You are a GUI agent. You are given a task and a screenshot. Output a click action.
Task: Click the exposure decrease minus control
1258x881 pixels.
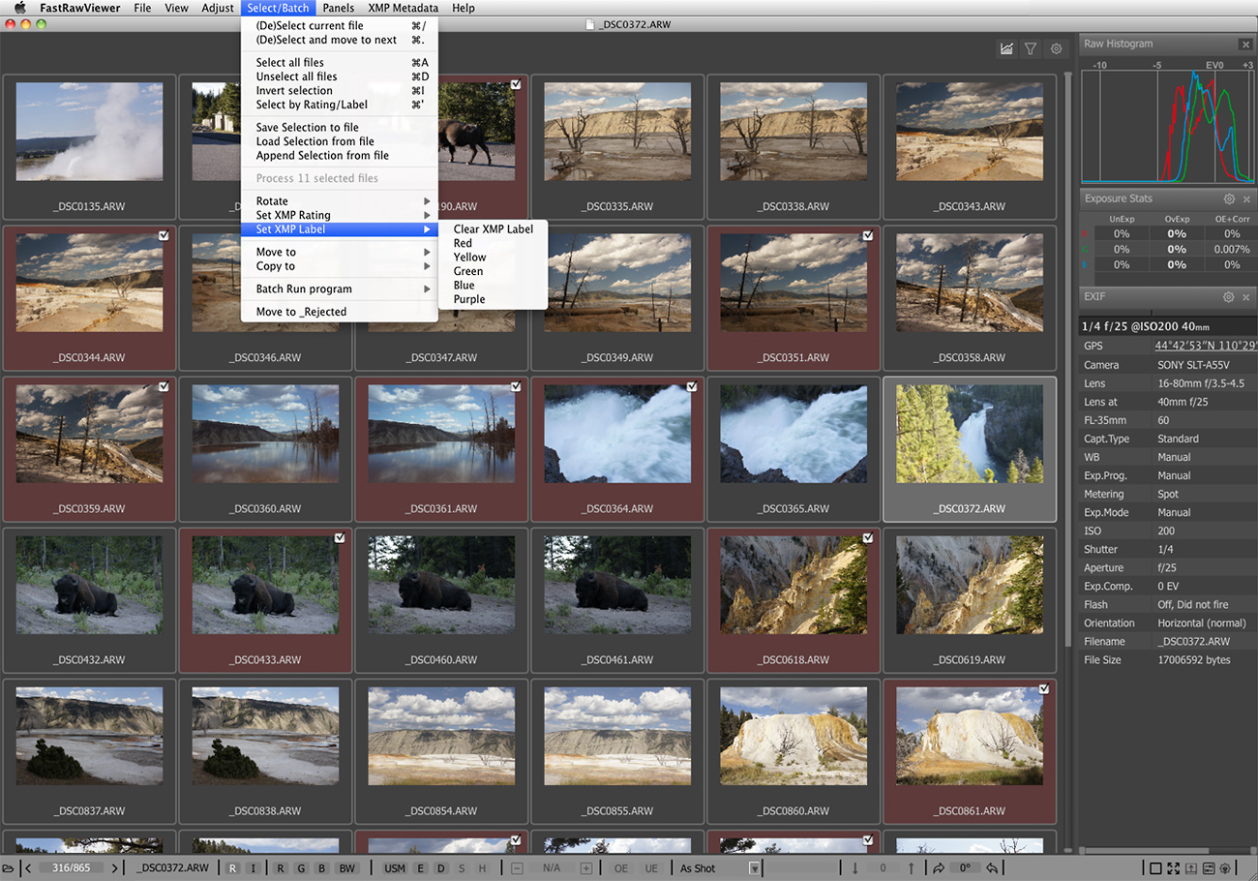(x=519, y=867)
